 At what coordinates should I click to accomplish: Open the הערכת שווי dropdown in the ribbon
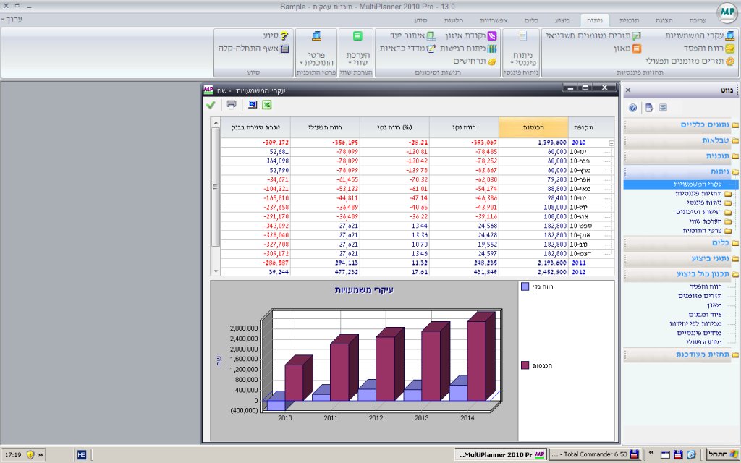(x=357, y=58)
